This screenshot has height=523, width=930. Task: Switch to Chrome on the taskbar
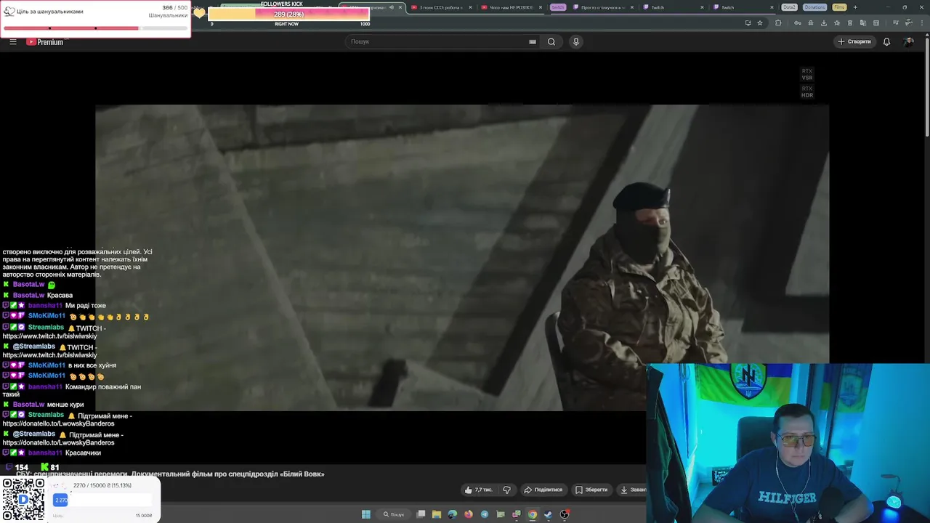coord(533,514)
